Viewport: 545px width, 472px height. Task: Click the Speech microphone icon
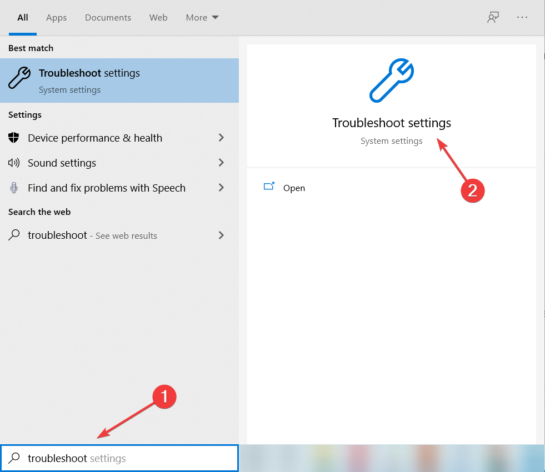tap(16, 188)
